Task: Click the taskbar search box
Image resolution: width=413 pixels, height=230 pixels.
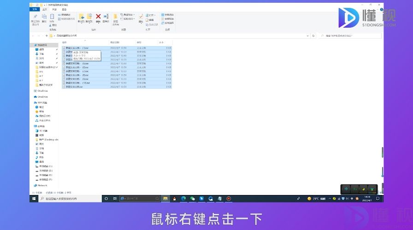Action: tap(70, 199)
